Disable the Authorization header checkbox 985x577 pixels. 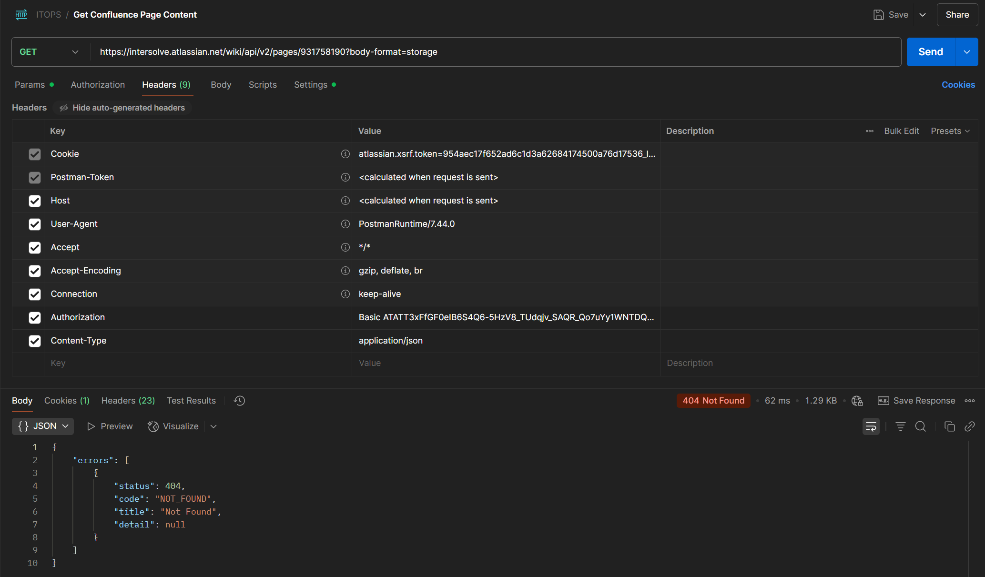[35, 317]
